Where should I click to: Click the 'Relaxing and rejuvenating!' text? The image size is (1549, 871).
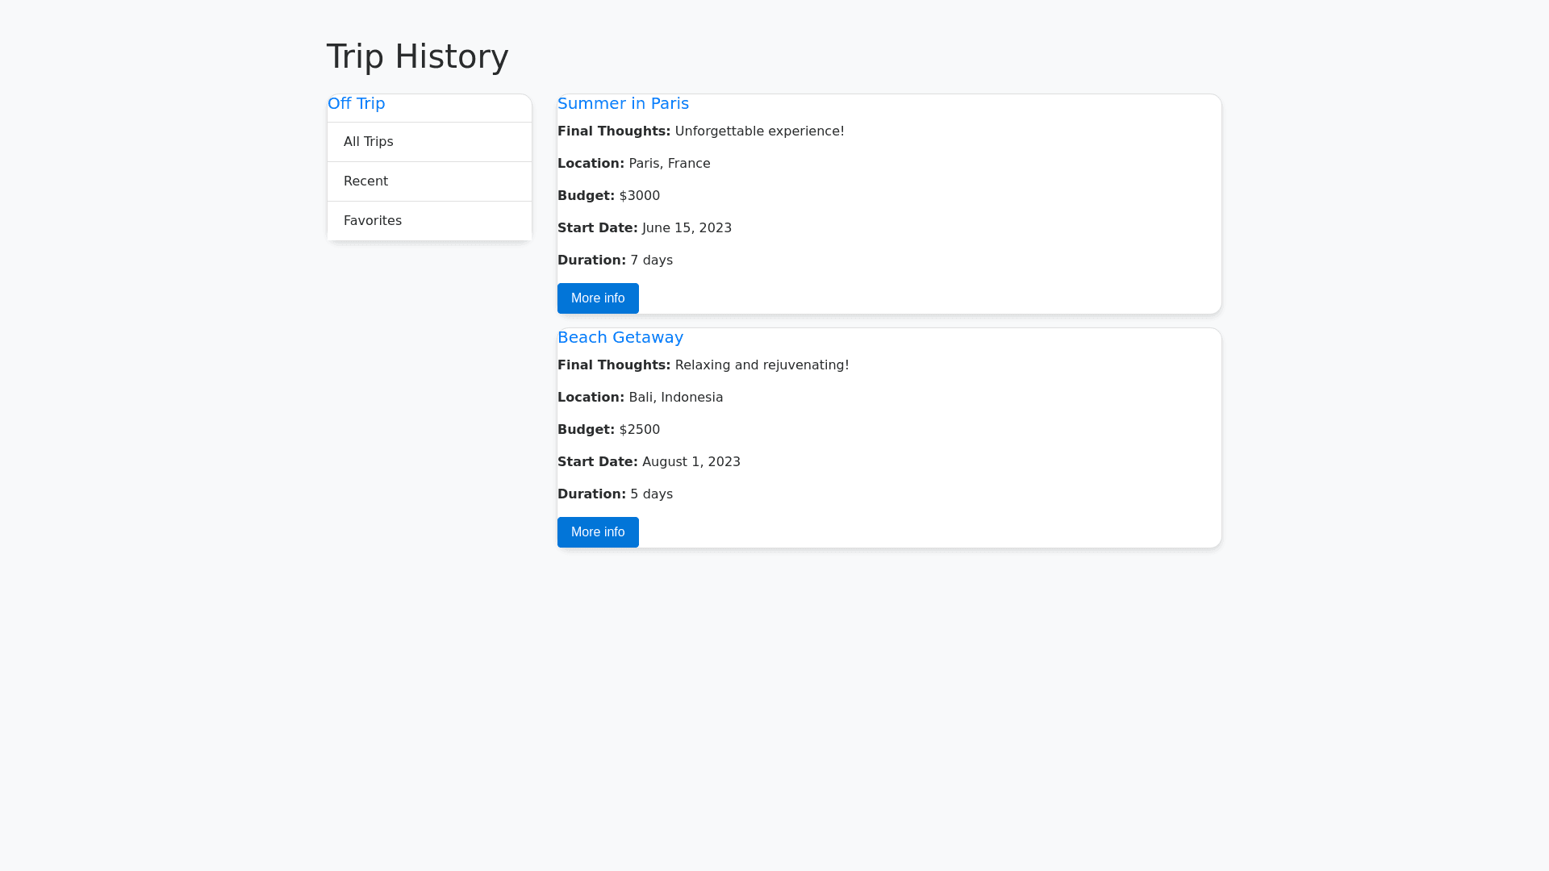[762, 365]
